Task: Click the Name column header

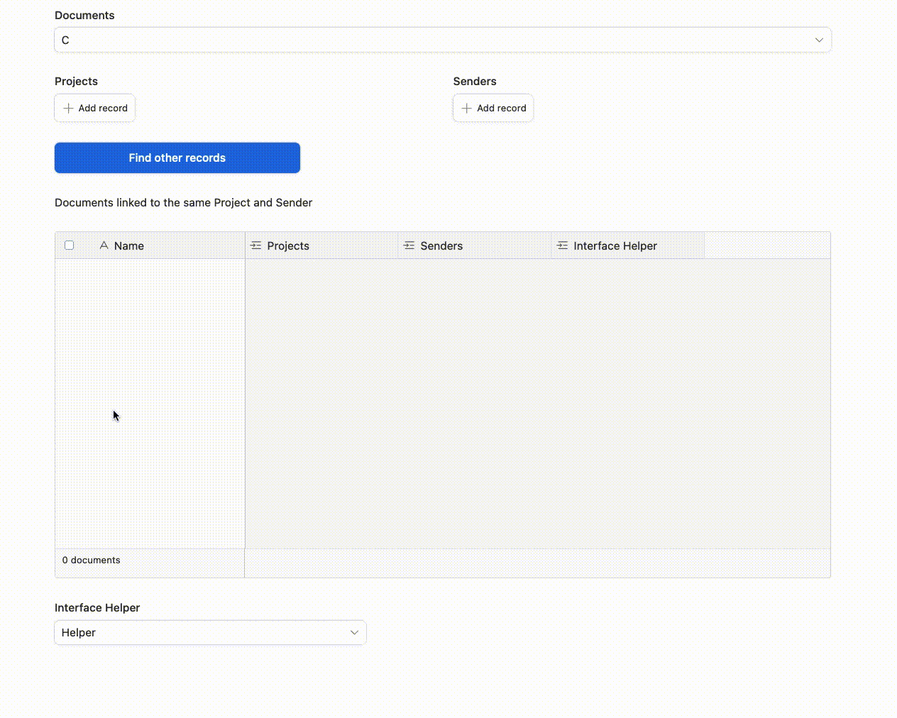Action: pos(150,245)
